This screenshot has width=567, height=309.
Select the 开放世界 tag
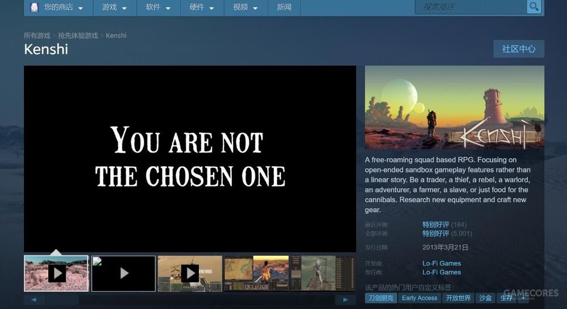point(458,298)
